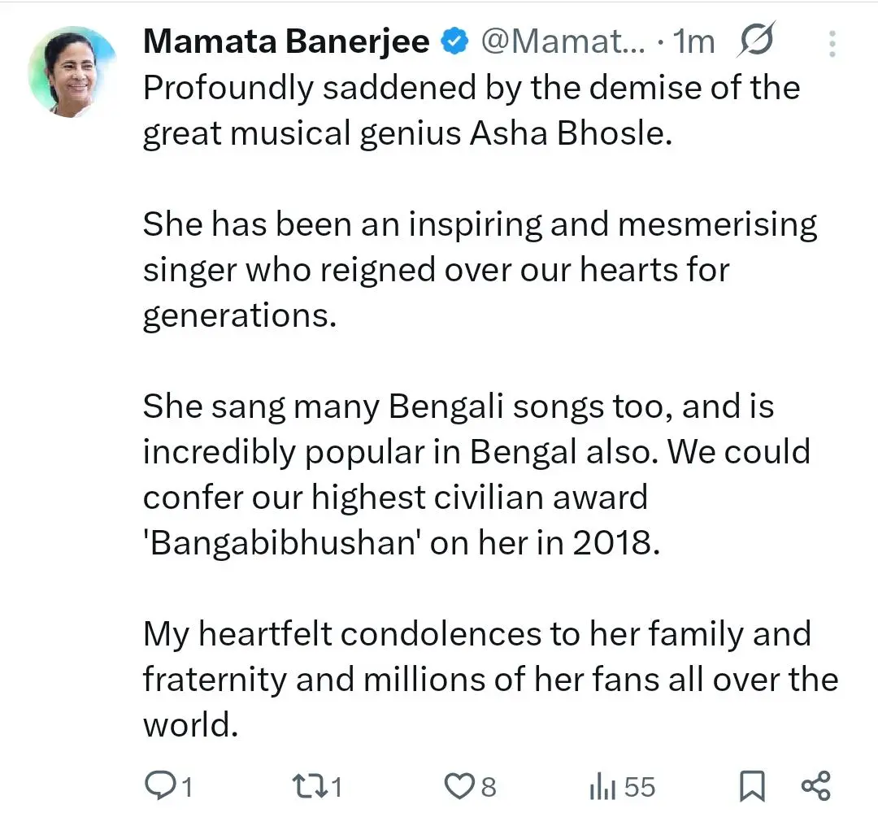The image size is (878, 826).
Task: Click the blue verified badge
Action: (x=455, y=41)
